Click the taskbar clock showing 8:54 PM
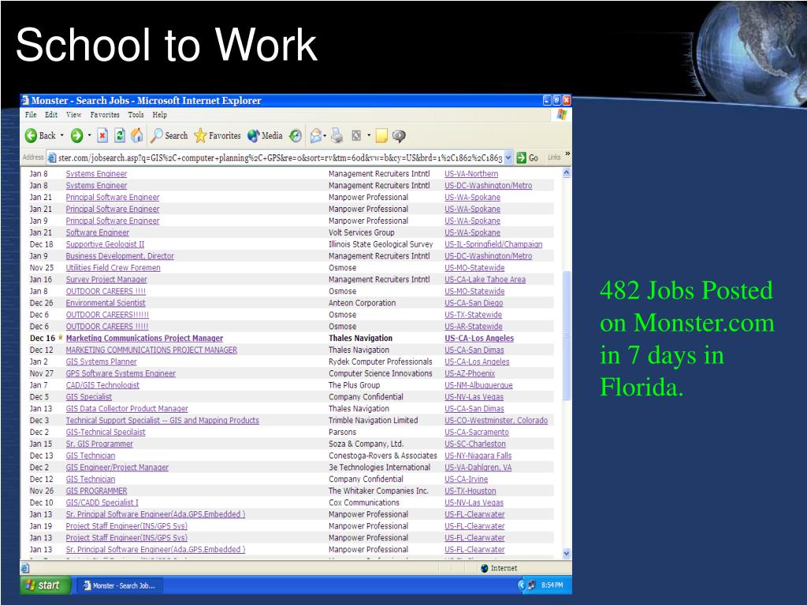807x605 pixels. tap(552, 585)
